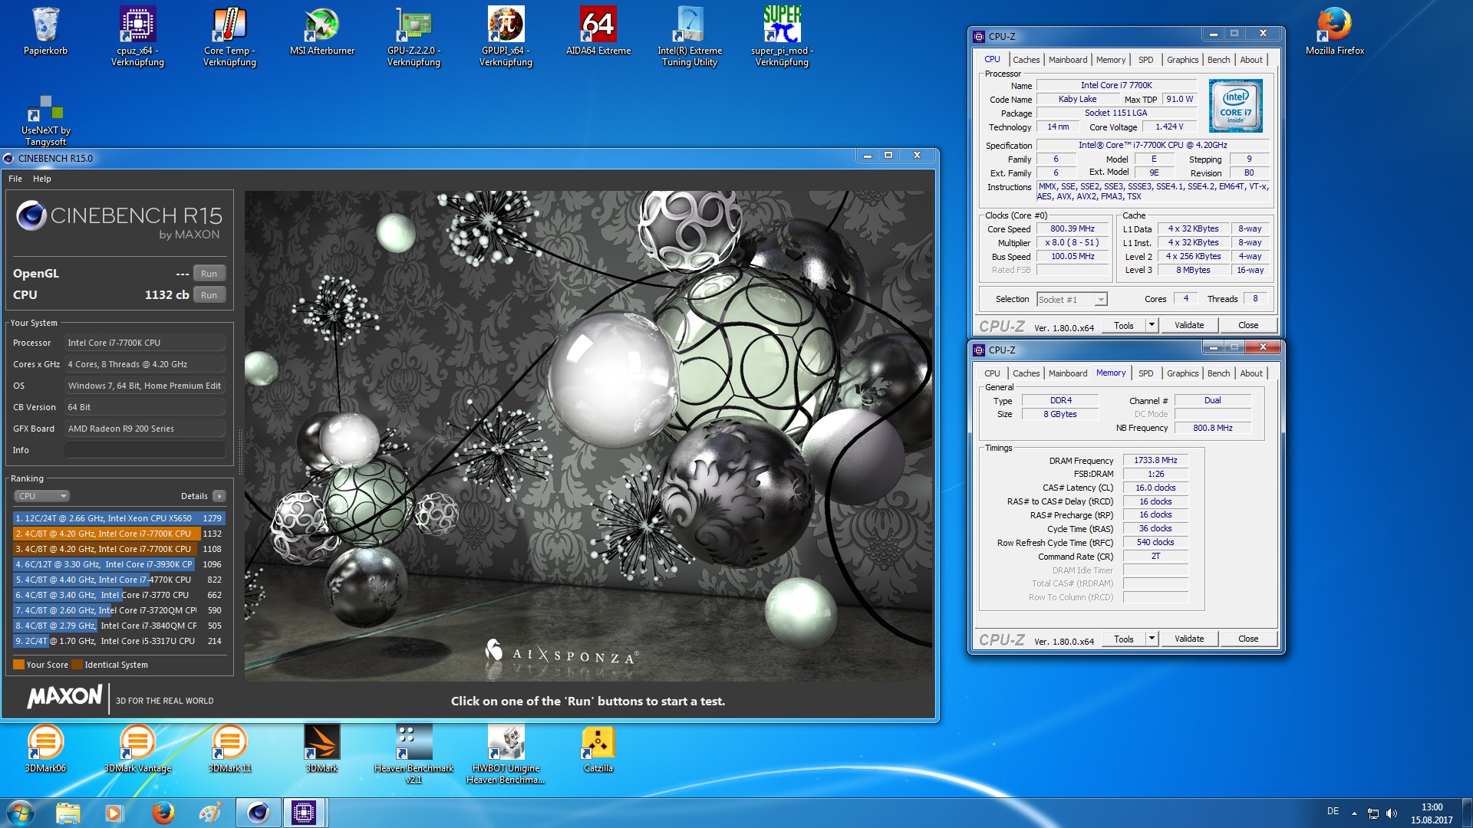Screen dimensions: 1473x828
Task: Open Memory tab in top CPU-Z window
Action: 1111,60
